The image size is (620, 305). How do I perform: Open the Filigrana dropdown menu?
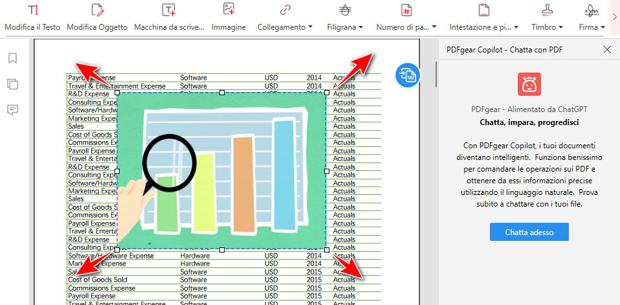coord(345,17)
